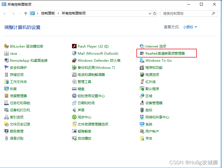222x168 pixels.
Task: Open the 存储空间 icon
Action: pyautogui.click(x=6, y=75)
